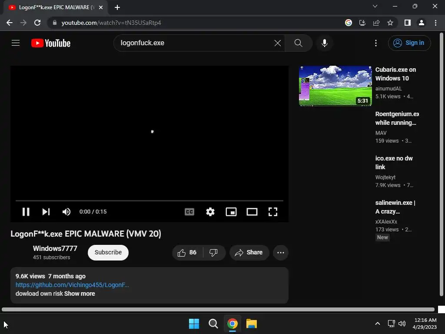Subscribe to Windows7777 channel
This screenshot has height=334, width=445.
click(x=108, y=253)
